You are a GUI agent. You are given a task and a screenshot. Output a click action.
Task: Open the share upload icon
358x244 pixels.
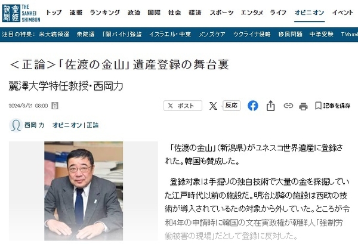(270, 106)
